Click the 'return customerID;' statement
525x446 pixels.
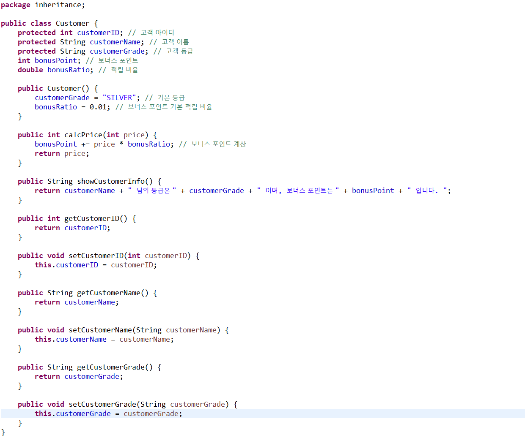tap(72, 228)
